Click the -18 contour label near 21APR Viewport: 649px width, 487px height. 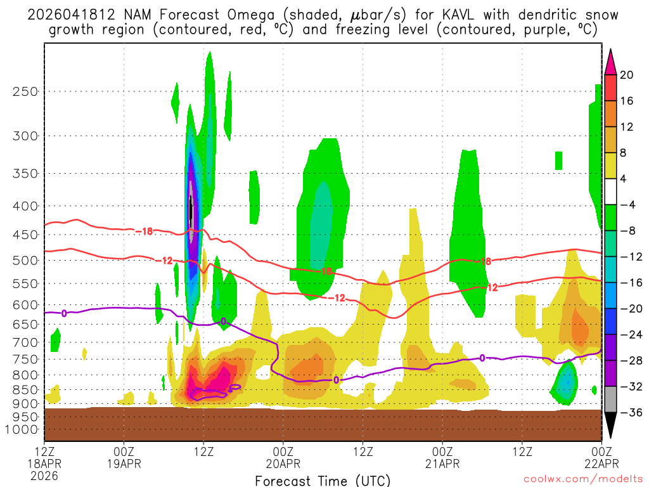pyautogui.click(x=482, y=261)
